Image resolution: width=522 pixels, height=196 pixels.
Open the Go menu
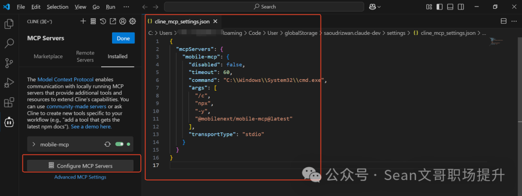96,7
